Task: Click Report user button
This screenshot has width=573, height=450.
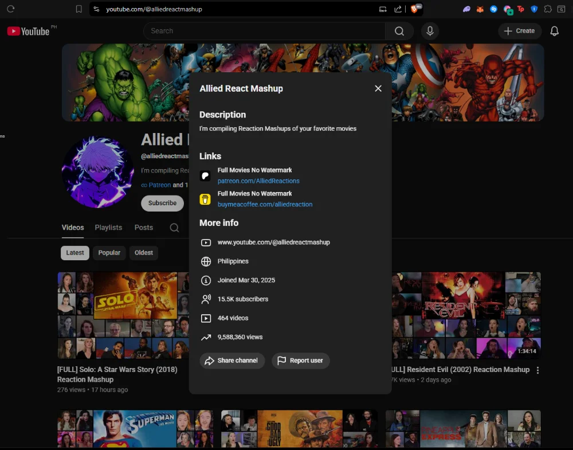Action: (300, 361)
